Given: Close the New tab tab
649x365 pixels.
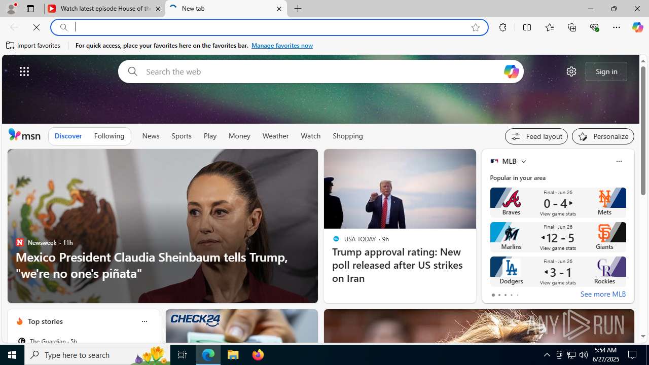Looking at the screenshot, I should (279, 9).
